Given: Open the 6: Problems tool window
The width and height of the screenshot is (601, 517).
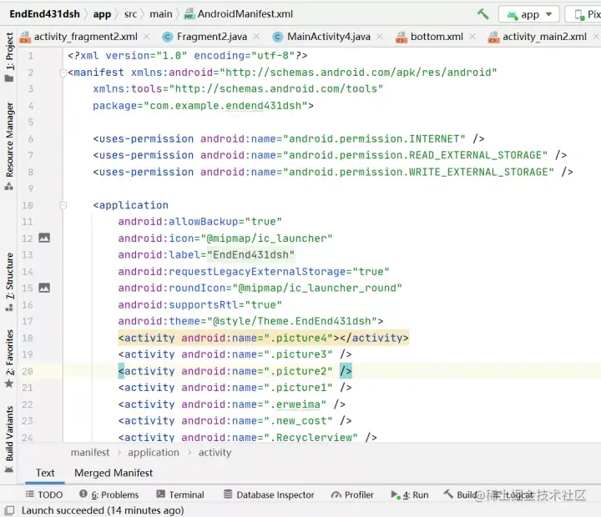Looking at the screenshot, I should [109, 494].
